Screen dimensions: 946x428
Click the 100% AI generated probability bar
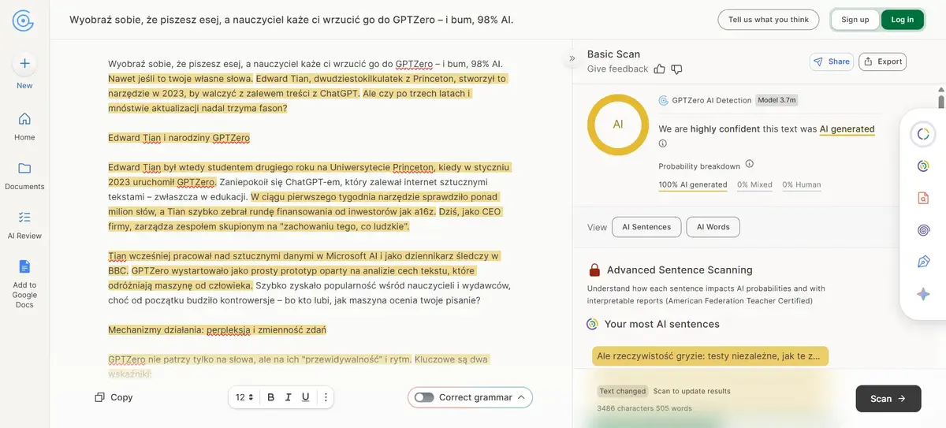click(693, 185)
